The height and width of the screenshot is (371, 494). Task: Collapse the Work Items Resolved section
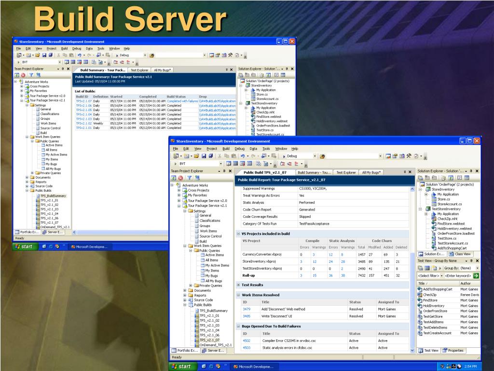(x=238, y=295)
